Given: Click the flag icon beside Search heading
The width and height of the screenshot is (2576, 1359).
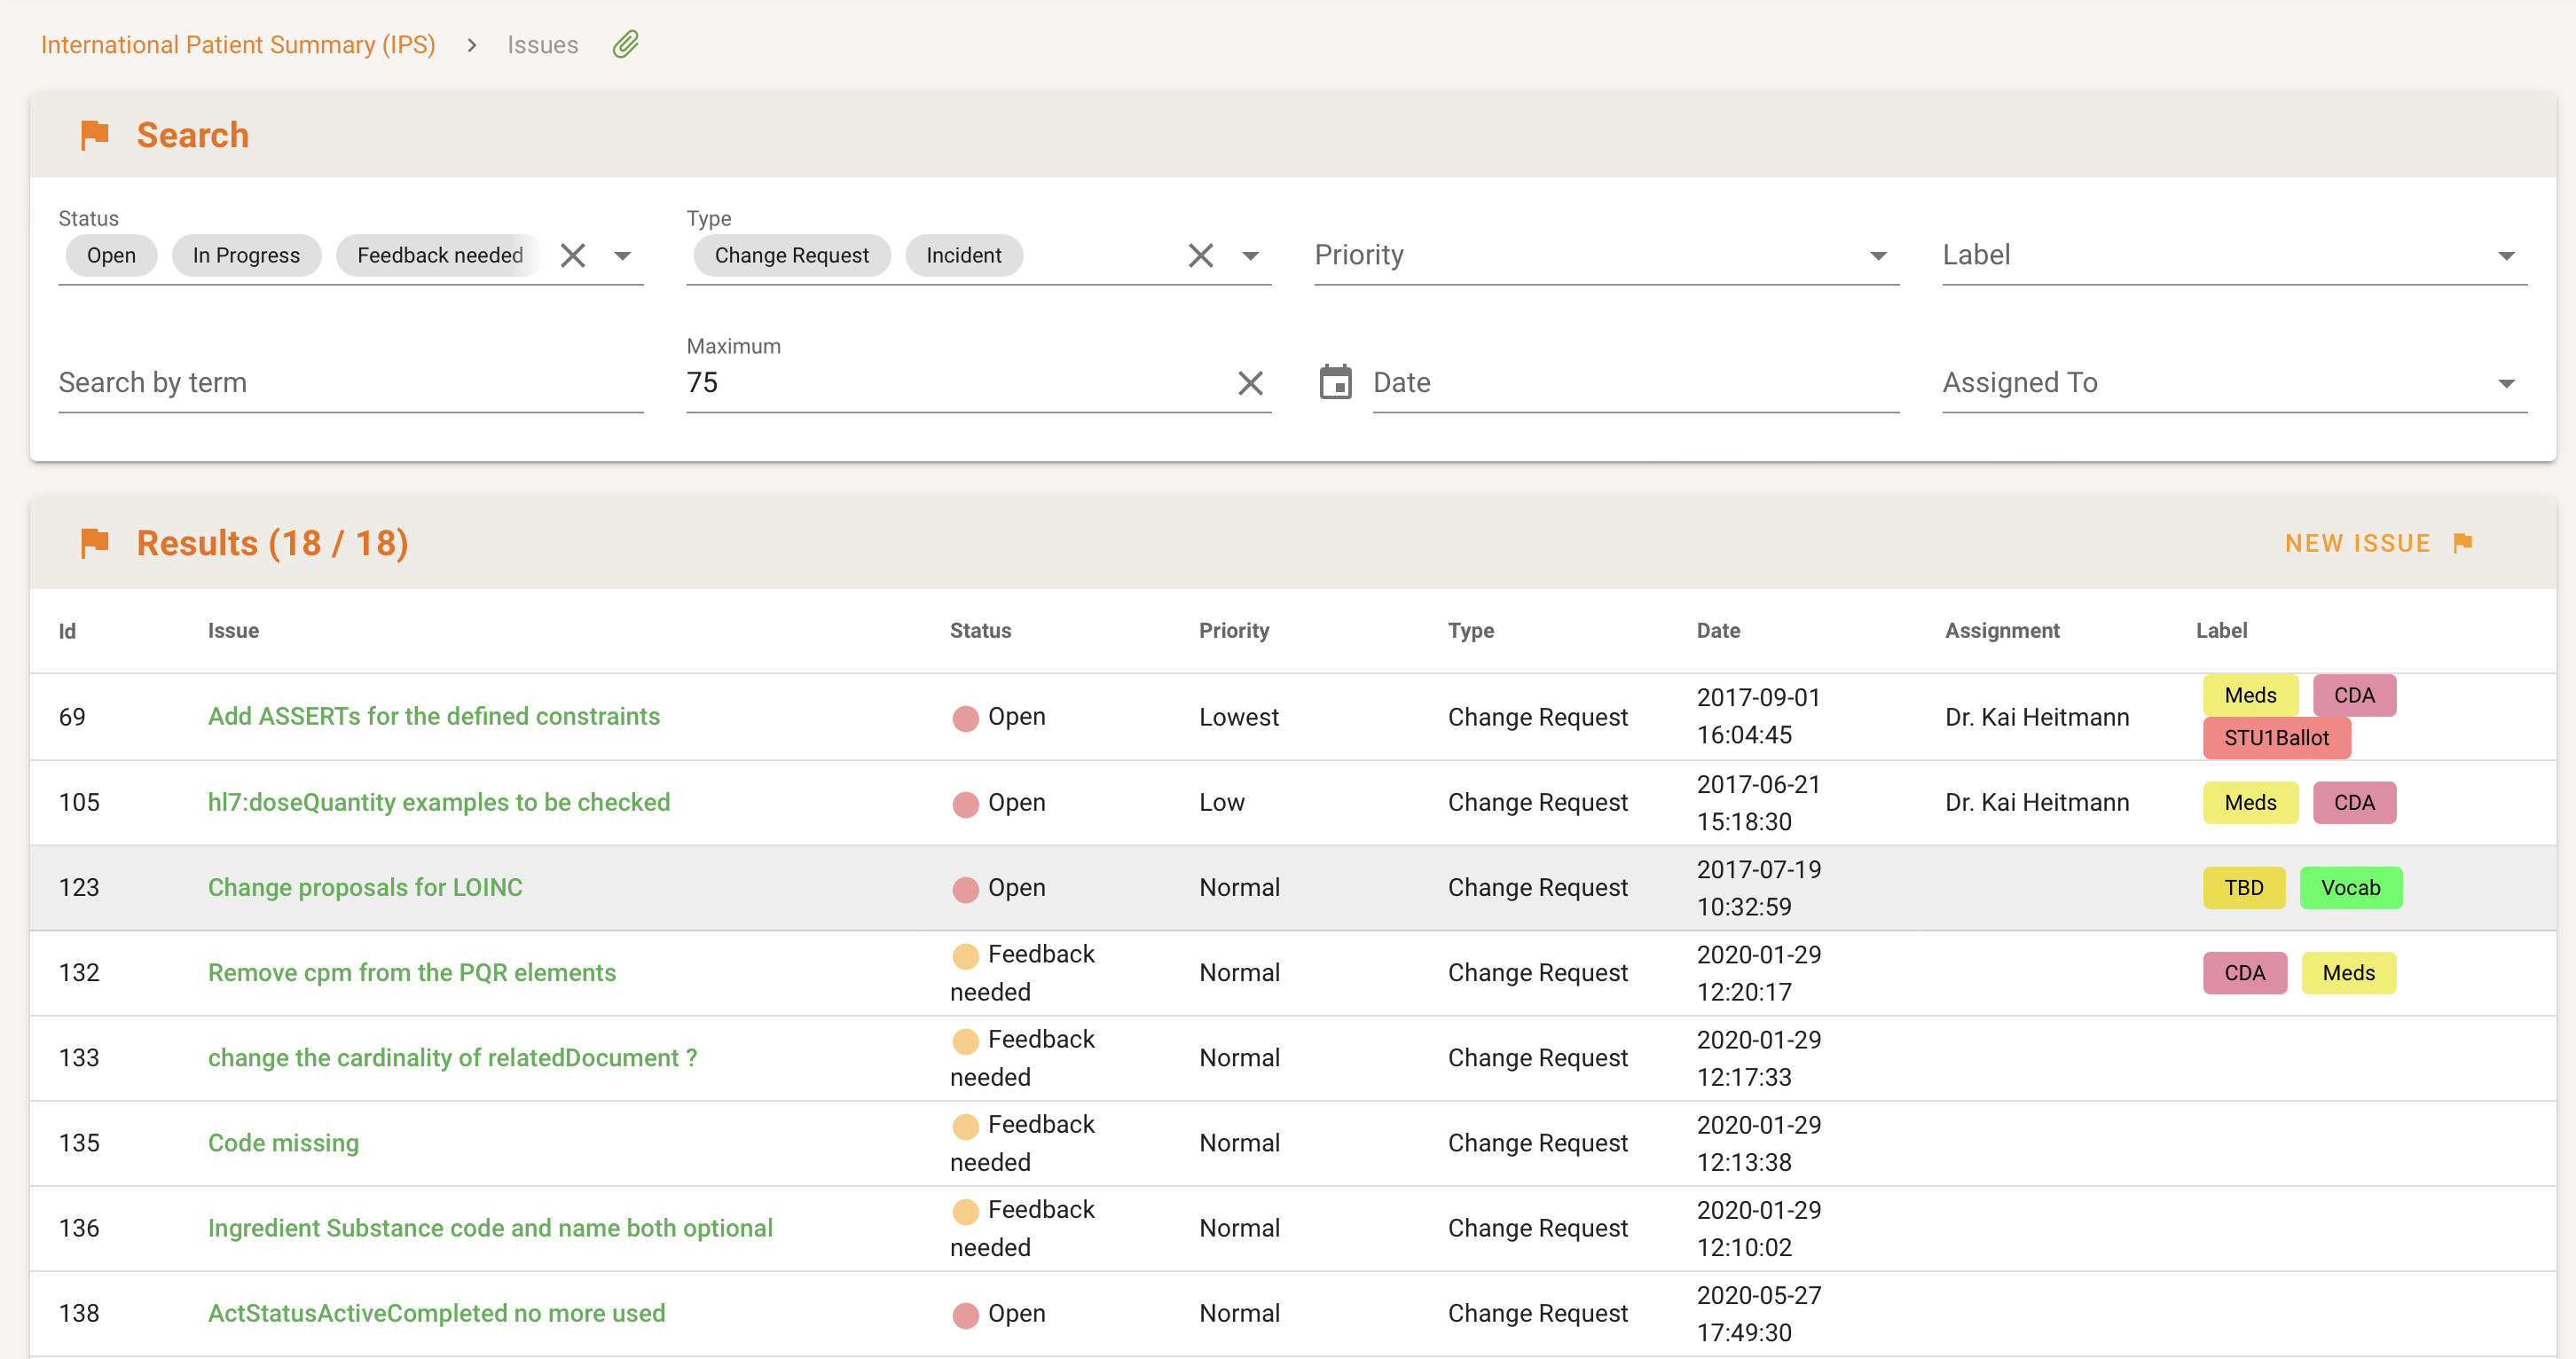Looking at the screenshot, I should pos(94,134).
